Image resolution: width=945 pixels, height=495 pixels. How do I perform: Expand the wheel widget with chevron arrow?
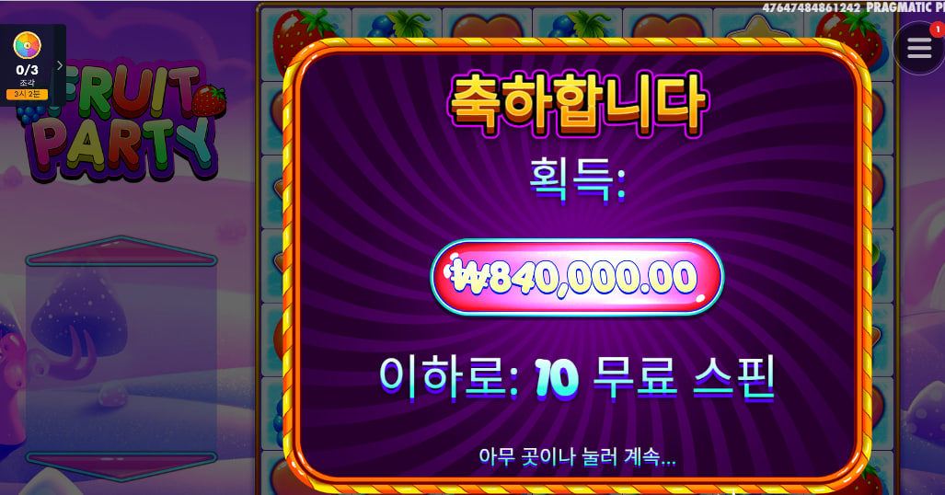click(59, 65)
